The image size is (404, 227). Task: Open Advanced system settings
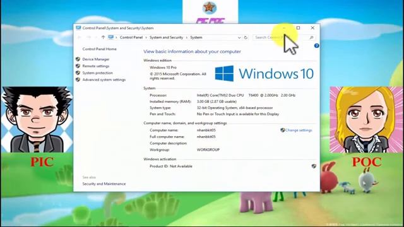[104, 80]
